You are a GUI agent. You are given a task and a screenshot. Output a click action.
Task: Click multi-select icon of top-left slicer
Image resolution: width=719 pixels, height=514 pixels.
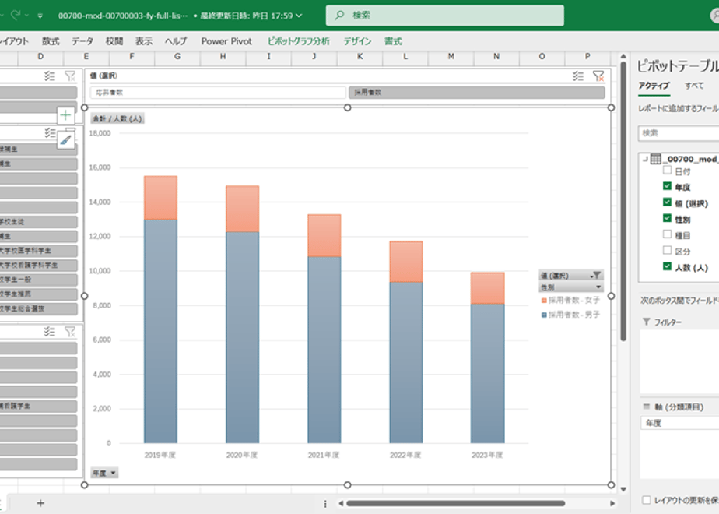[50, 76]
